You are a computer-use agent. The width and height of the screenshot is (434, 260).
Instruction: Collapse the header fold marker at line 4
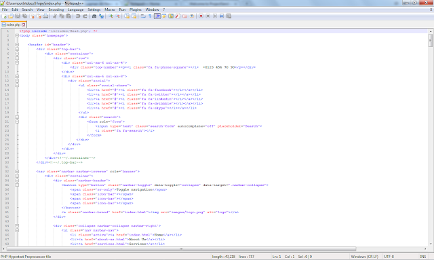coord(17,45)
